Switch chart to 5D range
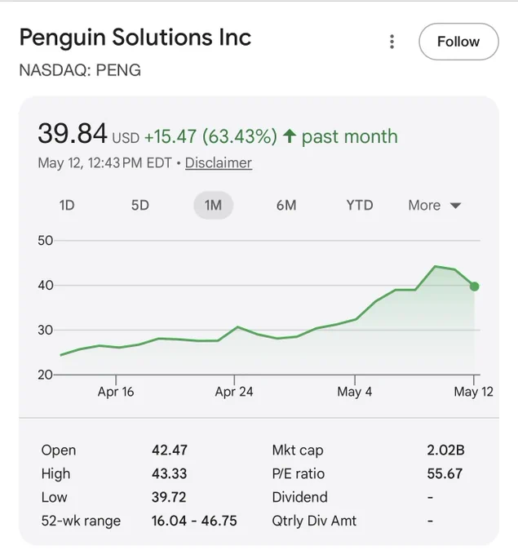 click(140, 206)
